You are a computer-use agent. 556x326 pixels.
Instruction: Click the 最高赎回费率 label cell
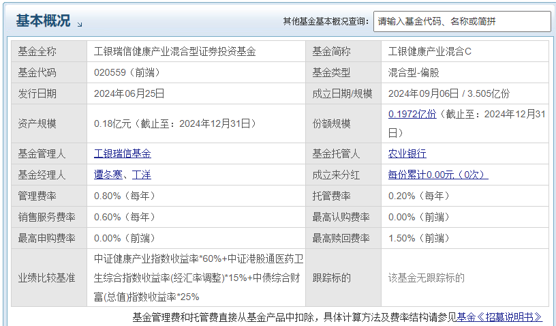coord(343,238)
